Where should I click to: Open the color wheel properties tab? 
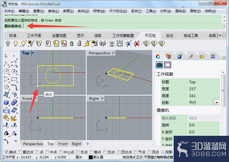coord(158,57)
